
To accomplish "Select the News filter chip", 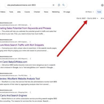I will pyautogui.click(x=46, y=12).
